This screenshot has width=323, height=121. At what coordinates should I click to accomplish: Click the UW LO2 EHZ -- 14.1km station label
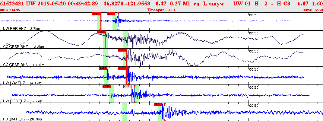[22, 83]
